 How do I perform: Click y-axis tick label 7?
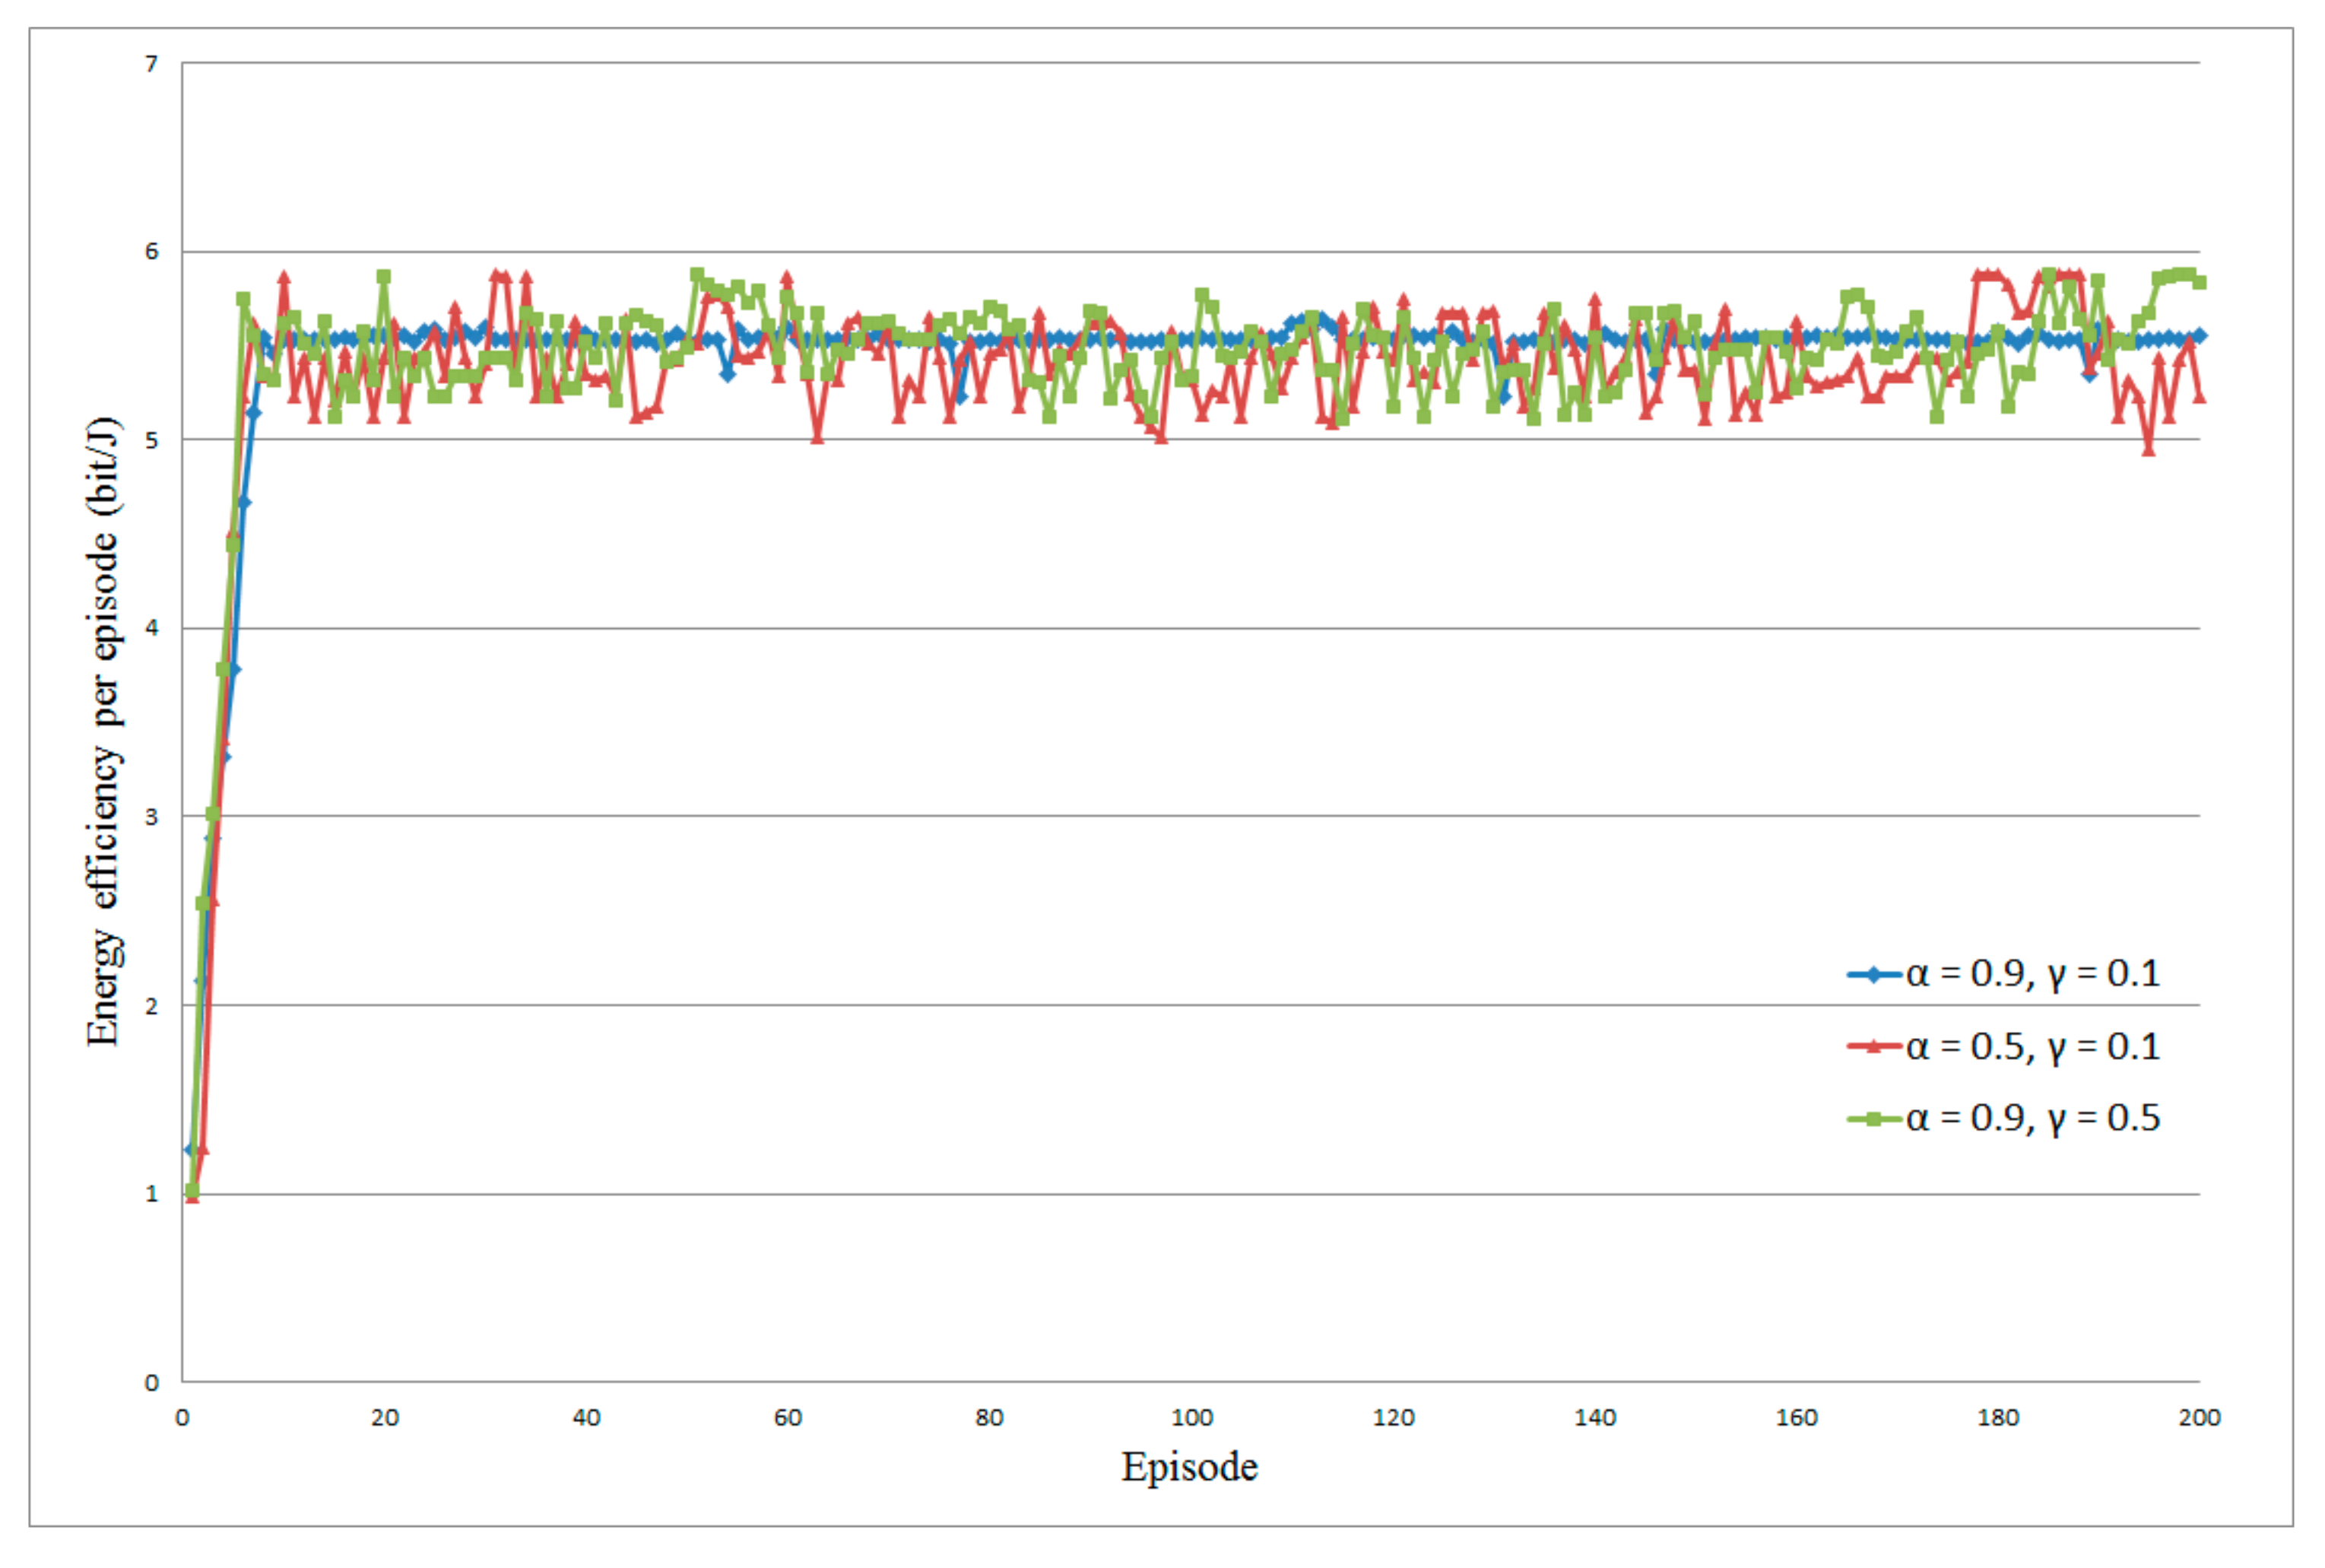pos(151,64)
